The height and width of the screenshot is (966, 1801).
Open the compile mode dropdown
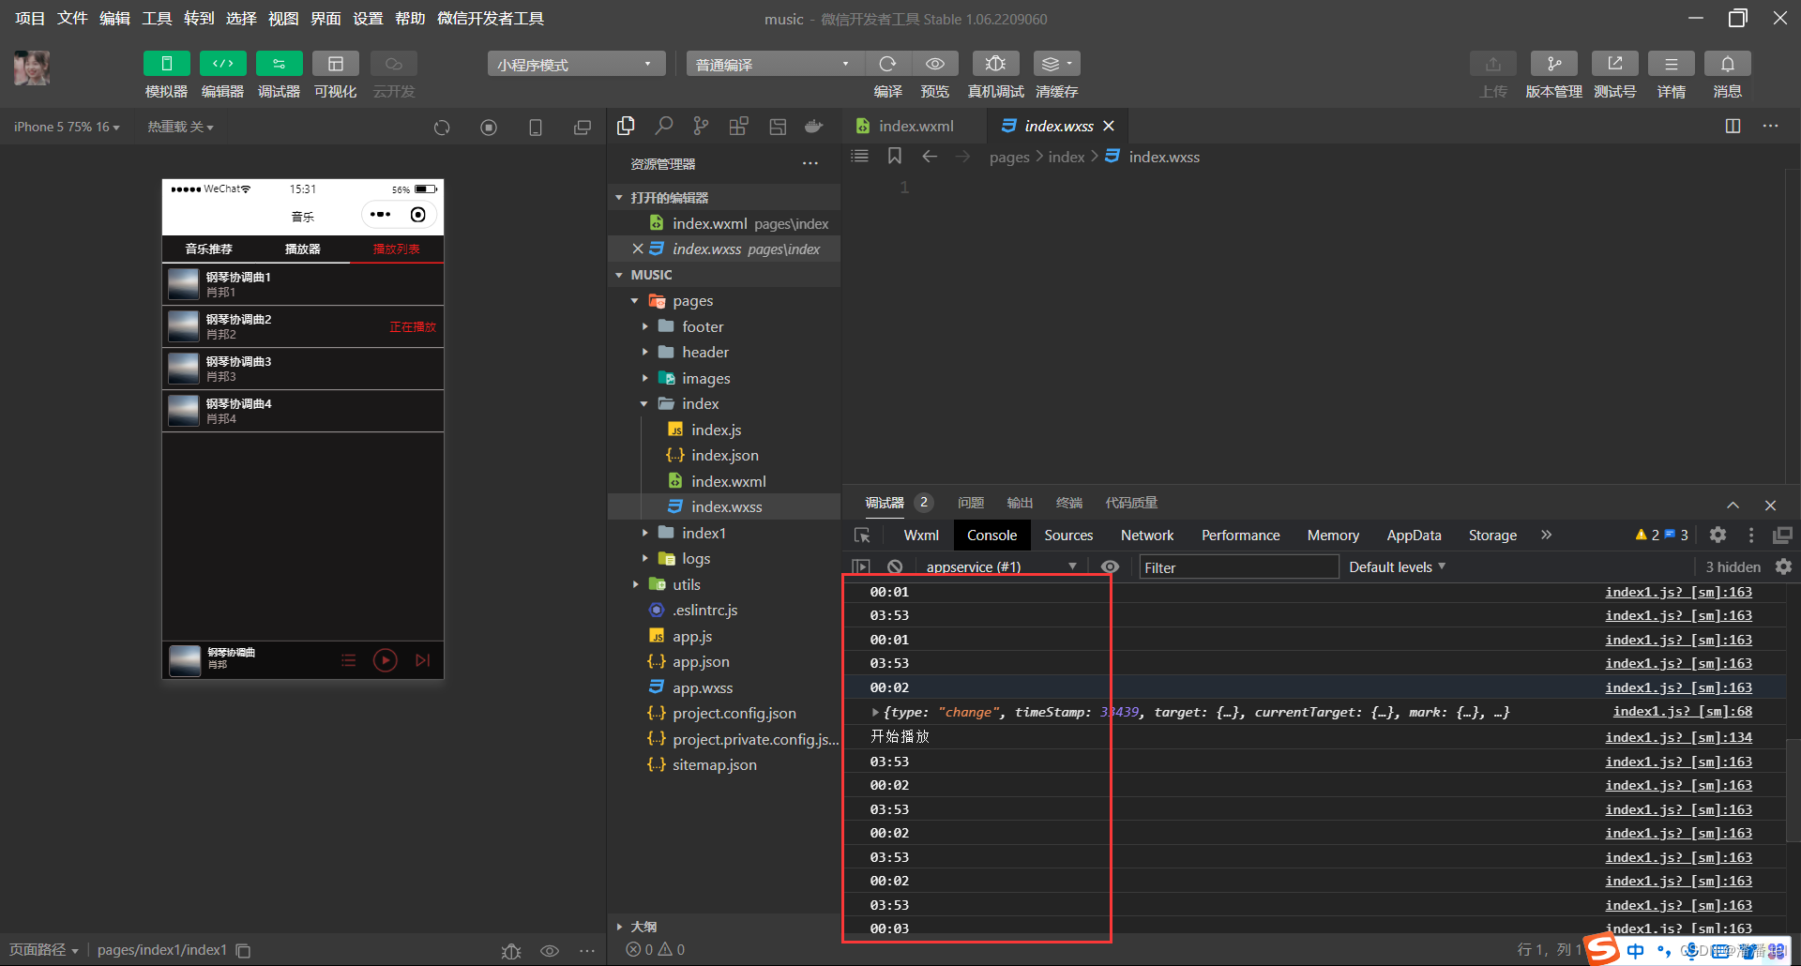[775, 64]
